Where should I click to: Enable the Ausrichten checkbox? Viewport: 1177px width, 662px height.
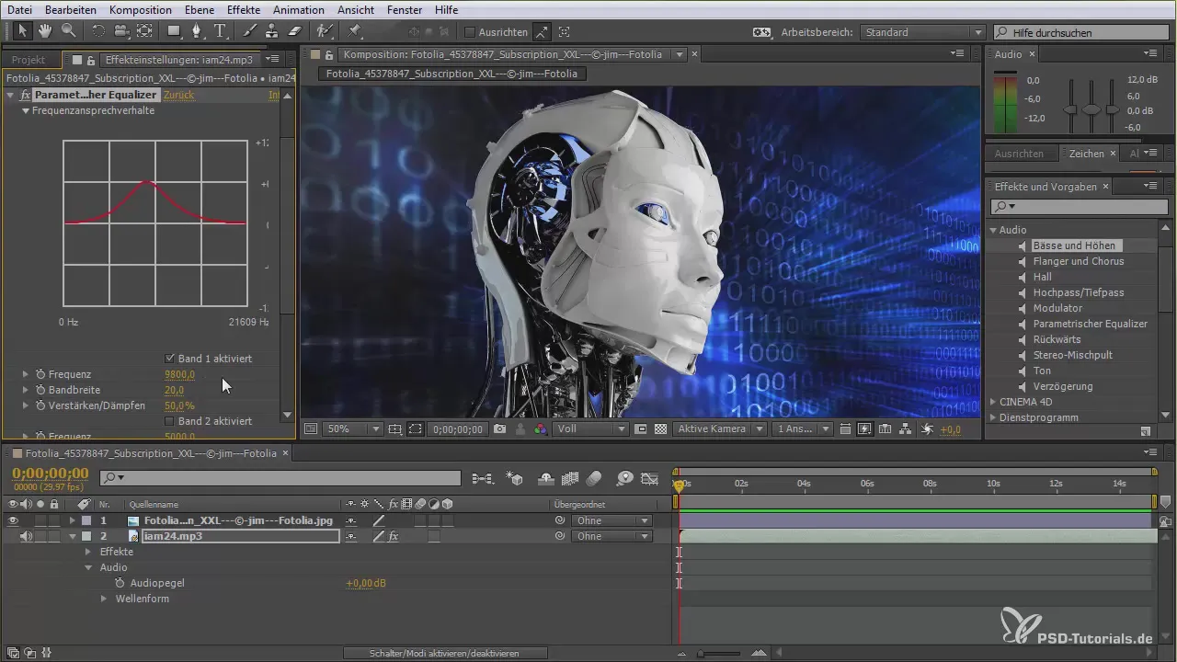point(469,32)
